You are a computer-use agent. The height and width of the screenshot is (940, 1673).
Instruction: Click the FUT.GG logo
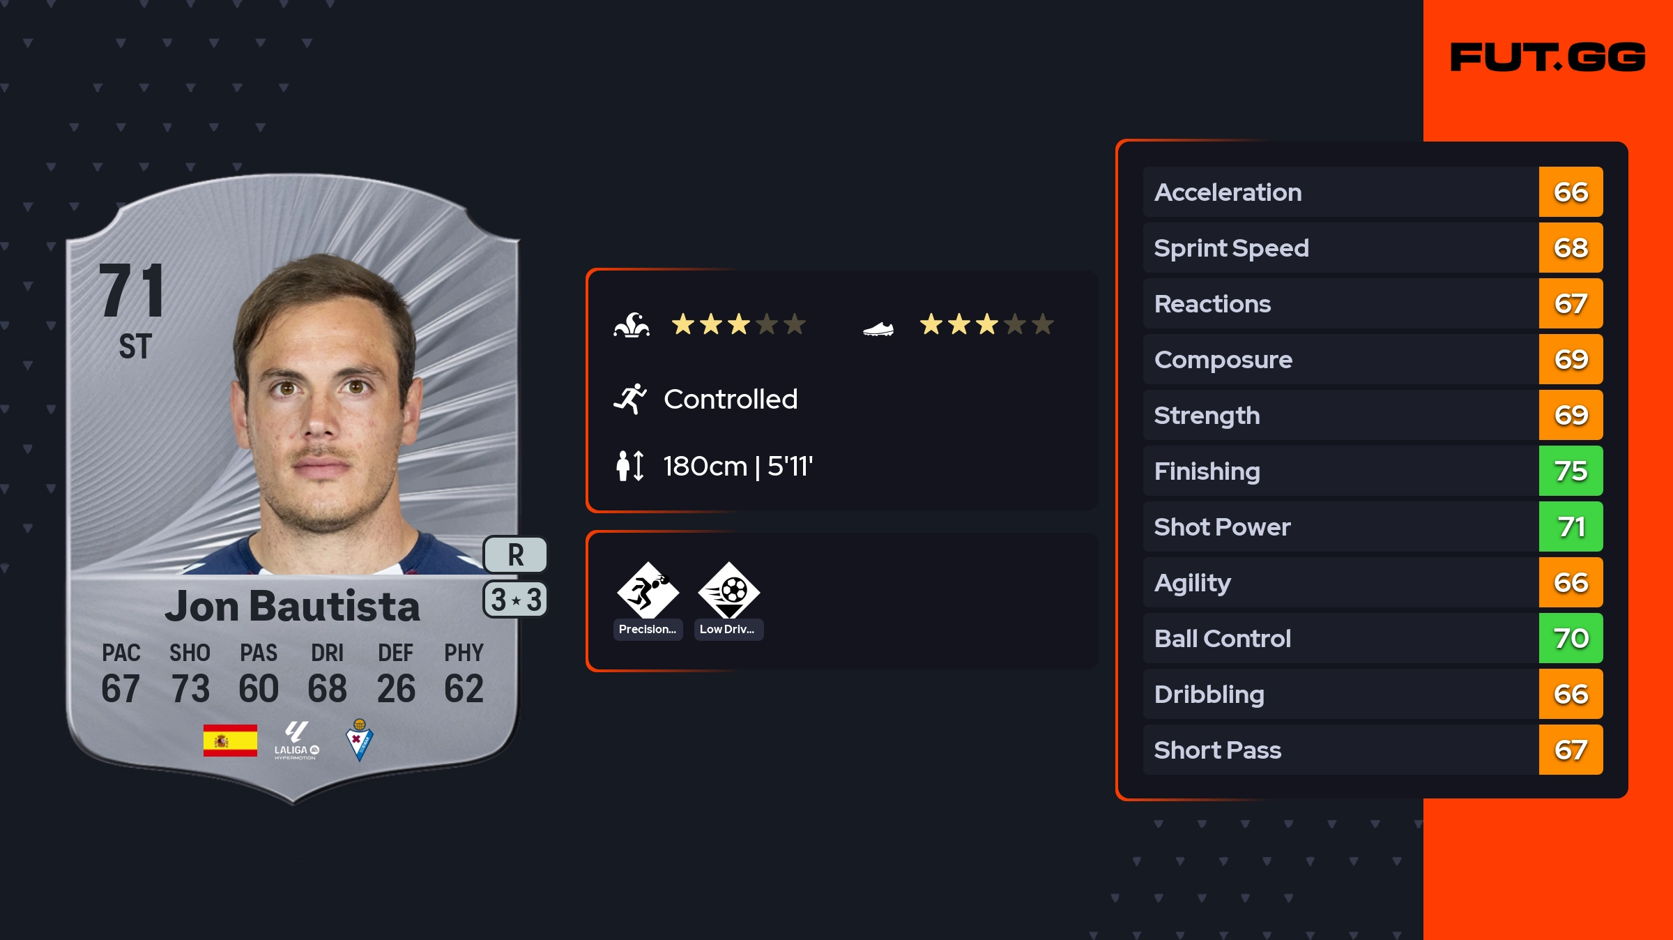point(1548,57)
